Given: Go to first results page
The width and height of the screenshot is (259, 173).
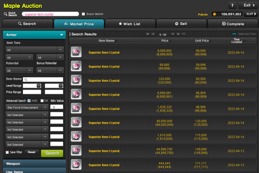Looking at the screenshot, I should (x=147, y=34).
